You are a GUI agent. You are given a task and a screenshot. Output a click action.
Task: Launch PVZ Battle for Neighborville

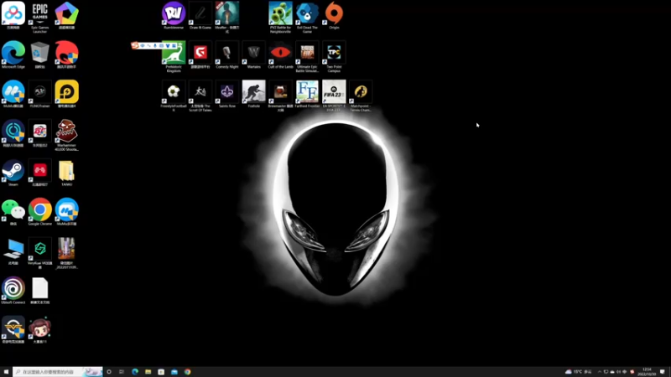click(x=280, y=17)
